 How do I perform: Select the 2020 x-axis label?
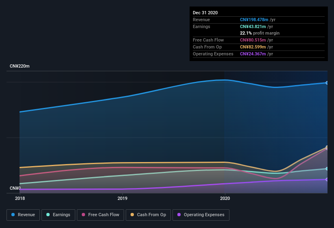pyautogui.click(x=225, y=198)
